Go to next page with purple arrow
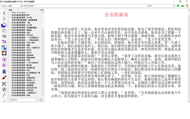190x119 pixels. pos(4,65)
